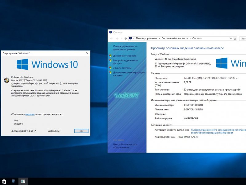Select 'UralSOFT' licensee name in About dialog
This screenshot has height=185, width=246.
(18, 124)
